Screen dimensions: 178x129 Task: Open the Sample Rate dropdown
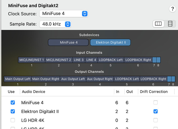point(55,24)
